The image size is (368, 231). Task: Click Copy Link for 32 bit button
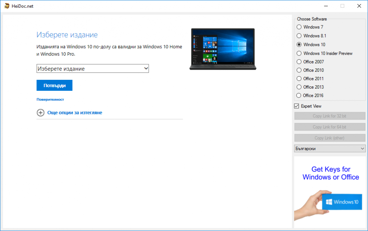[x=330, y=116]
